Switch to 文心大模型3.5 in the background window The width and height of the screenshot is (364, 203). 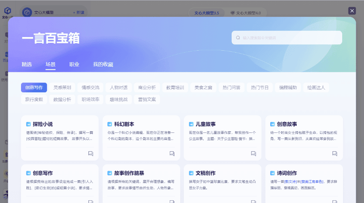(207, 13)
